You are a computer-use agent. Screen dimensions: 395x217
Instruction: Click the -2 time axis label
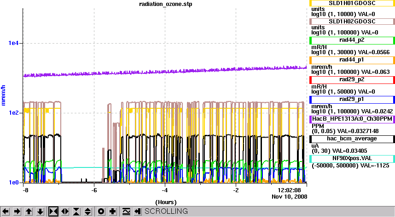click(236, 190)
